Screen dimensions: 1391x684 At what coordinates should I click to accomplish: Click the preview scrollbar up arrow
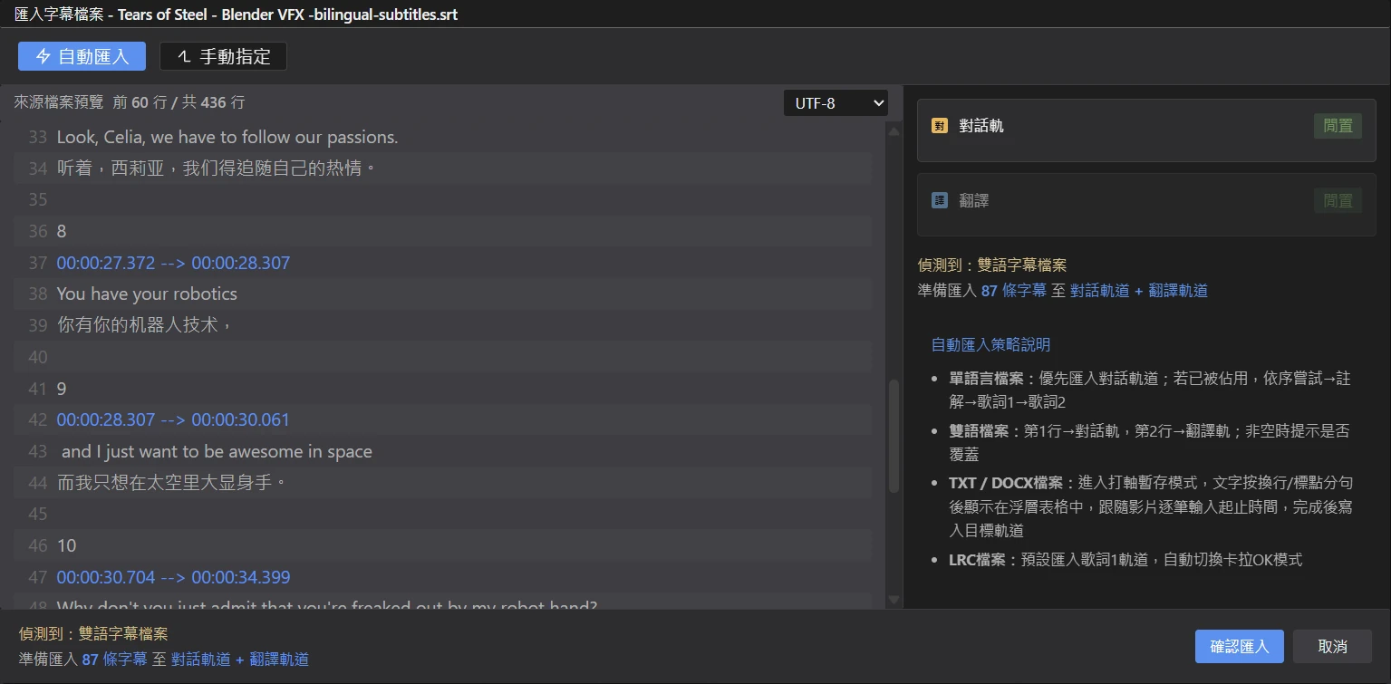(x=894, y=131)
